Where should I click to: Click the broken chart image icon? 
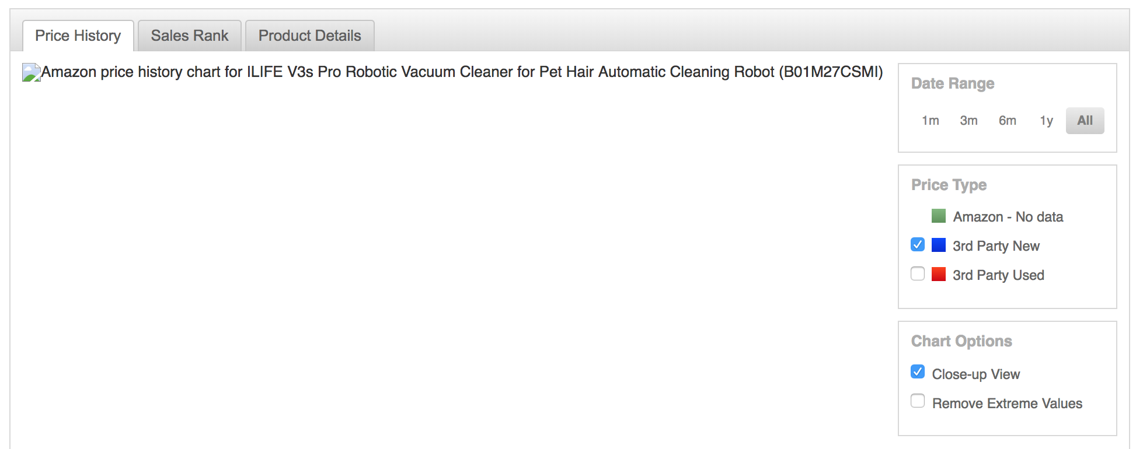pos(32,72)
